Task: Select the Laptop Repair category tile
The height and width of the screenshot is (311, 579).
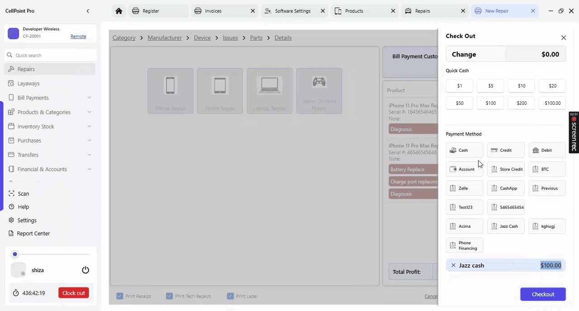Action: tap(270, 91)
